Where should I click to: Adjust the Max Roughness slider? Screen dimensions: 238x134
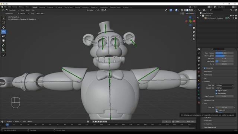225,56
